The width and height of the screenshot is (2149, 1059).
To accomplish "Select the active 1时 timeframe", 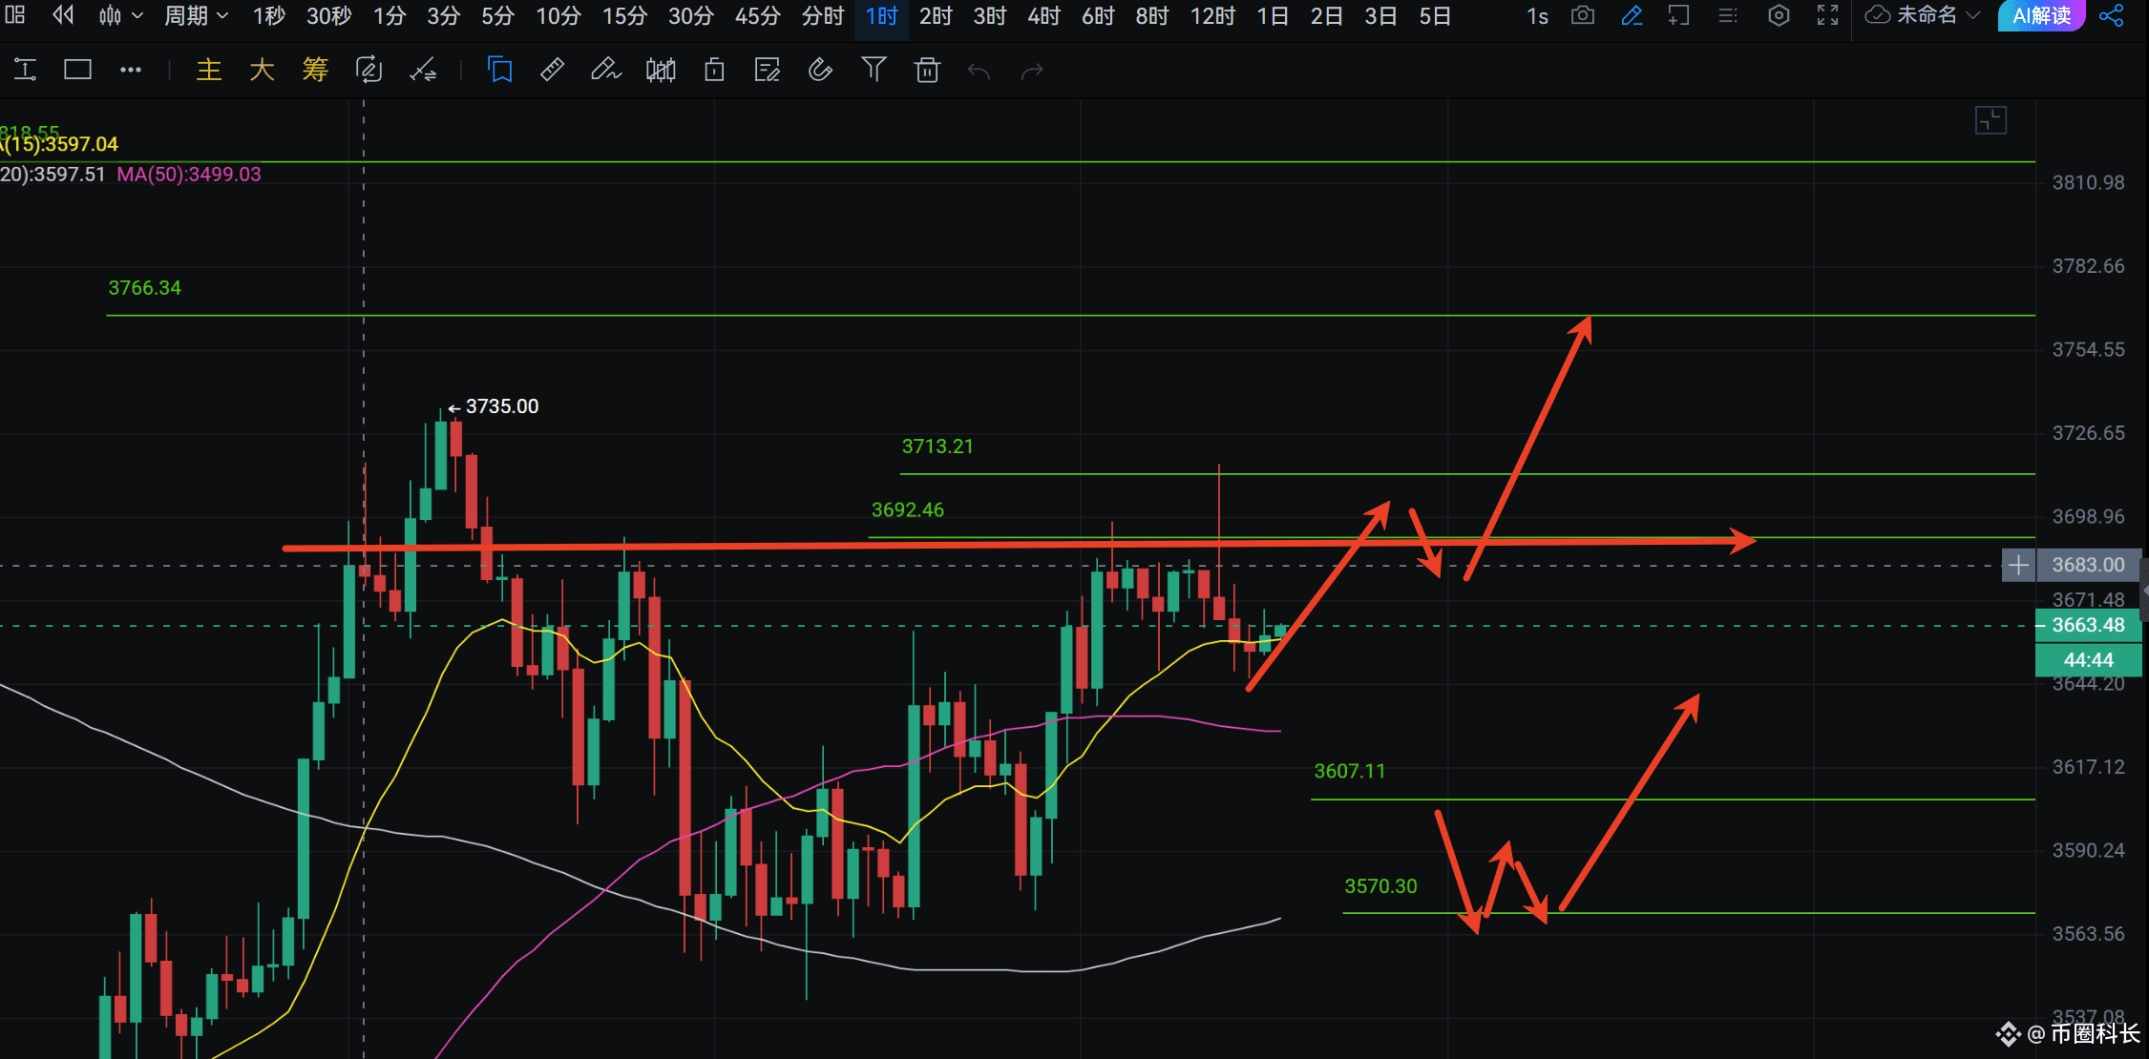I will pyautogui.click(x=881, y=16).
